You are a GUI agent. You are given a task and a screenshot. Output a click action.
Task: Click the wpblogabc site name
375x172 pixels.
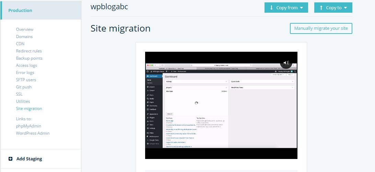coord(109,7)
